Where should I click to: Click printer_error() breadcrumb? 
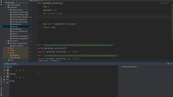tap(43, 61)
